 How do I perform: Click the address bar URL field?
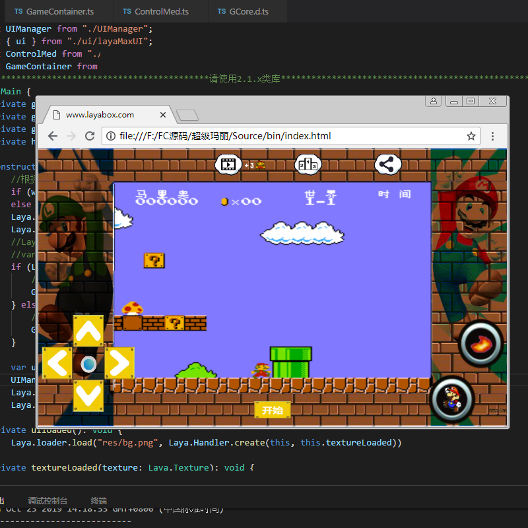pos(284,136)
